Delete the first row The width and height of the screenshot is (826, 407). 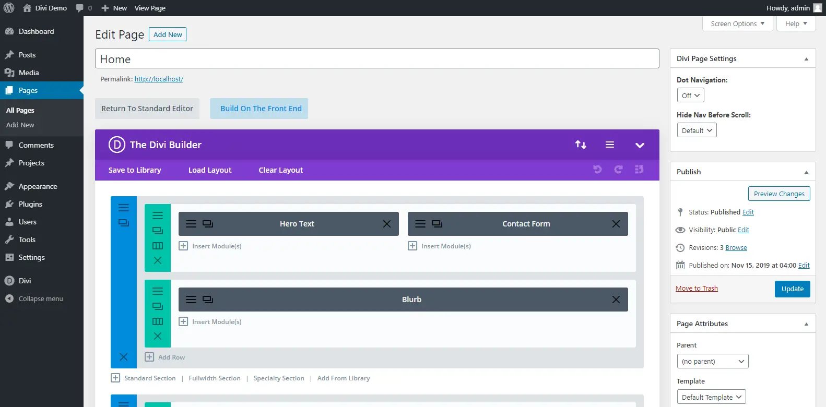pyautogui.click(x=158, y=260)
